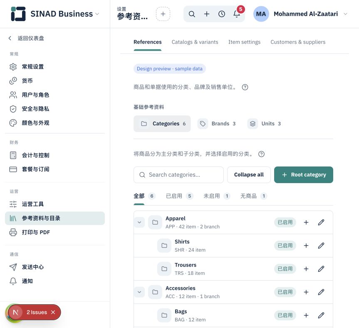Open 用户与角色 in sidebar
359x328 pixels.
pos(55,95)
